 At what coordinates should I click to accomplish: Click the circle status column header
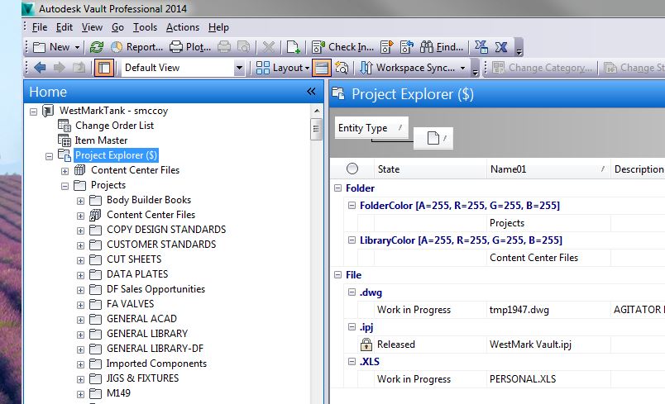coord(352,169)
